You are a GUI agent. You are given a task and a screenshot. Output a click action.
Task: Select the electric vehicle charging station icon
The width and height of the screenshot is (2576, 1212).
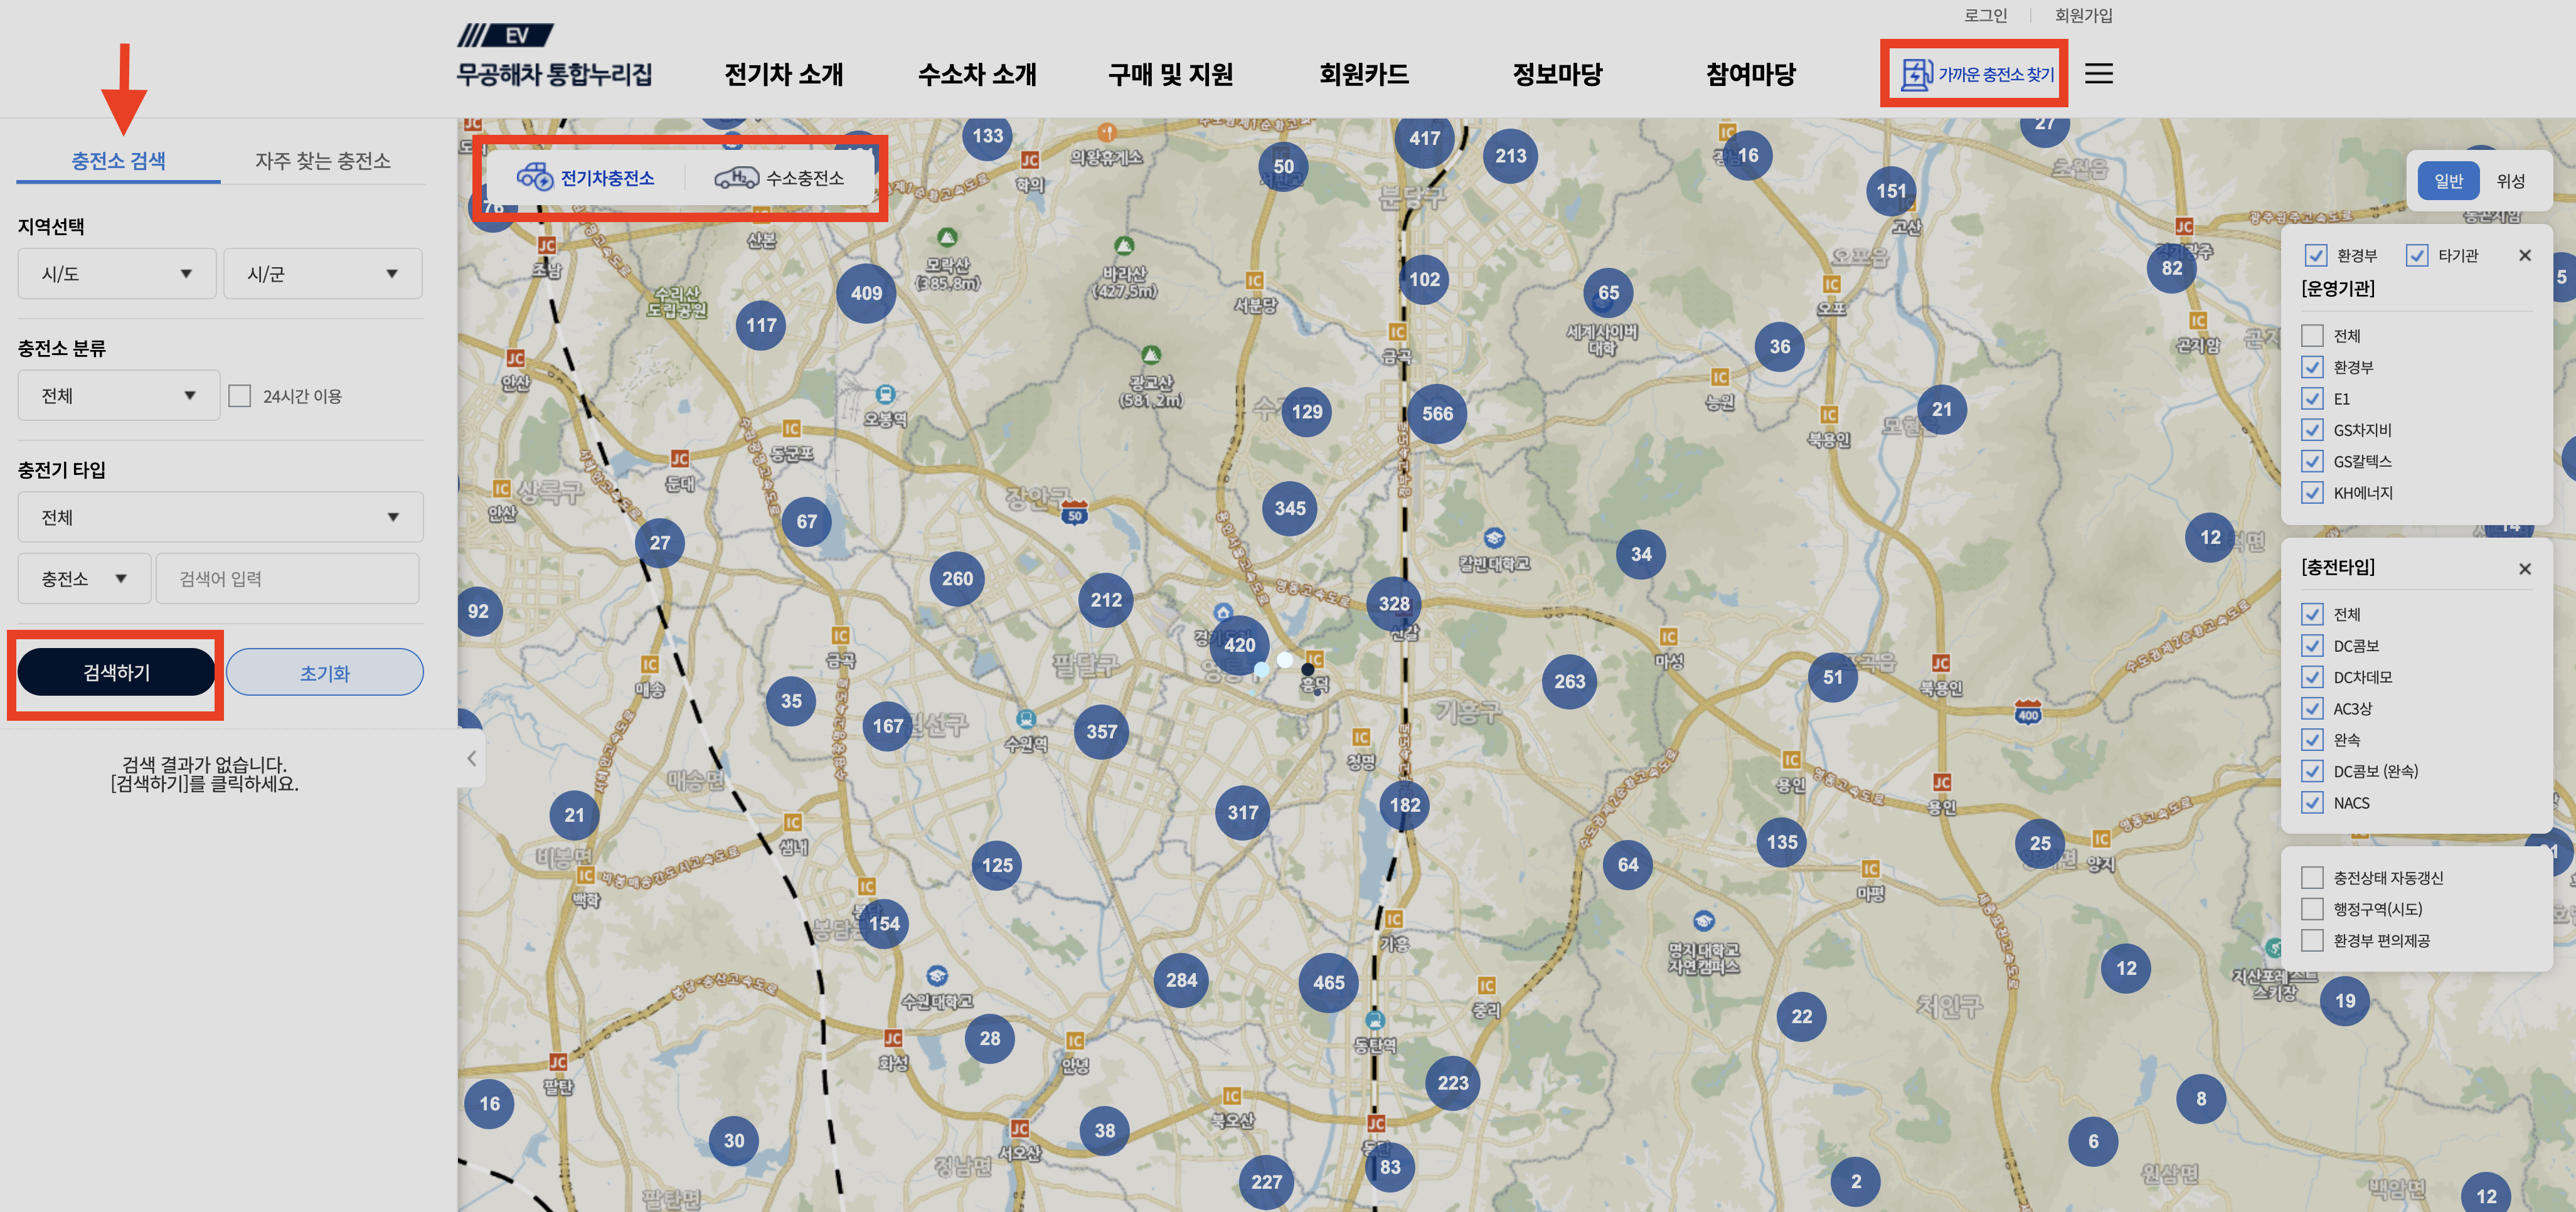pyautogui.click(x=535, y=177)
